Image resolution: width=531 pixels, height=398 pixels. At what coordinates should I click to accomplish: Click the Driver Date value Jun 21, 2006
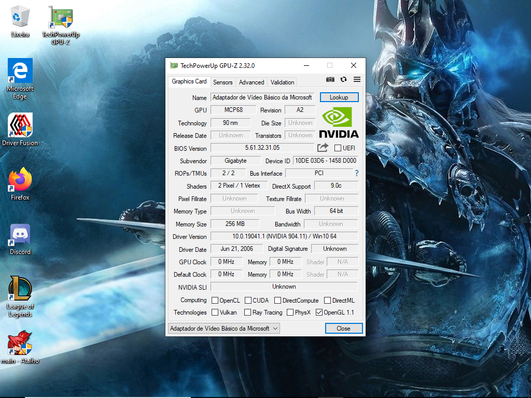coord(236,249)
